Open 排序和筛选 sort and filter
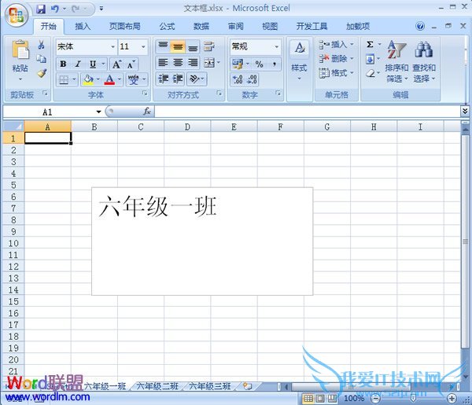Image resolution: width=472 pixels, height=405 pixels. coord(396,61)
